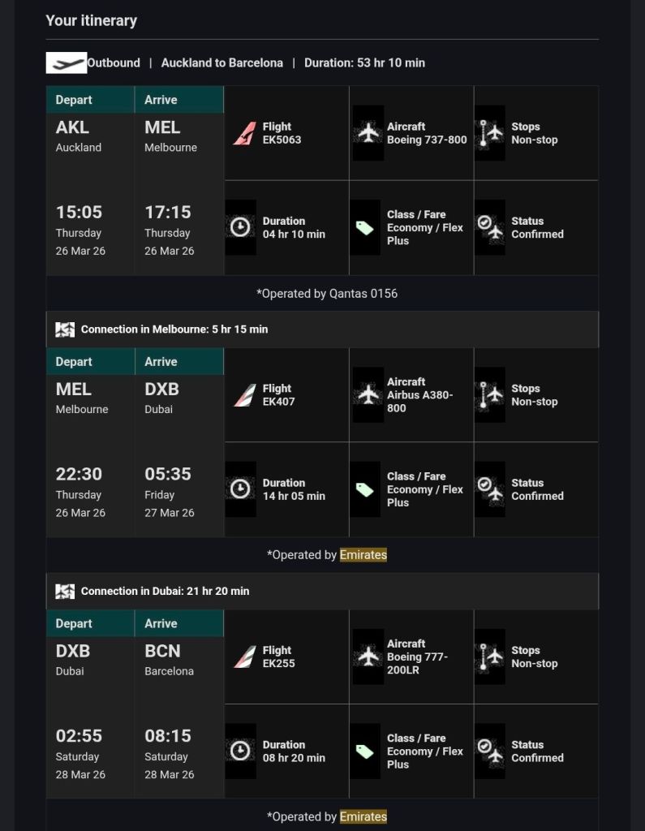Click the clock icon for 14 hr 05 min duration
The image size is (645, 831).
240,489
